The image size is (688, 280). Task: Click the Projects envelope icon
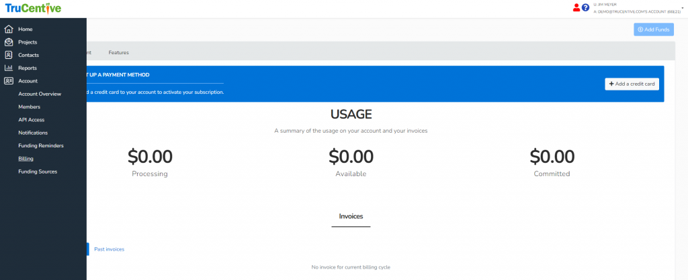point(9,42)
